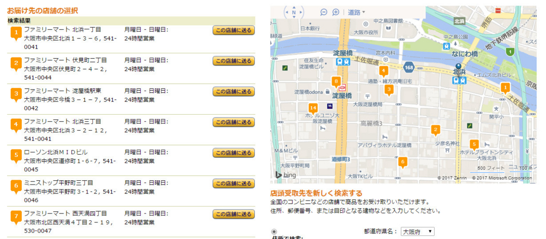
Task: Select map pin number 2
Action: point(435,131)
